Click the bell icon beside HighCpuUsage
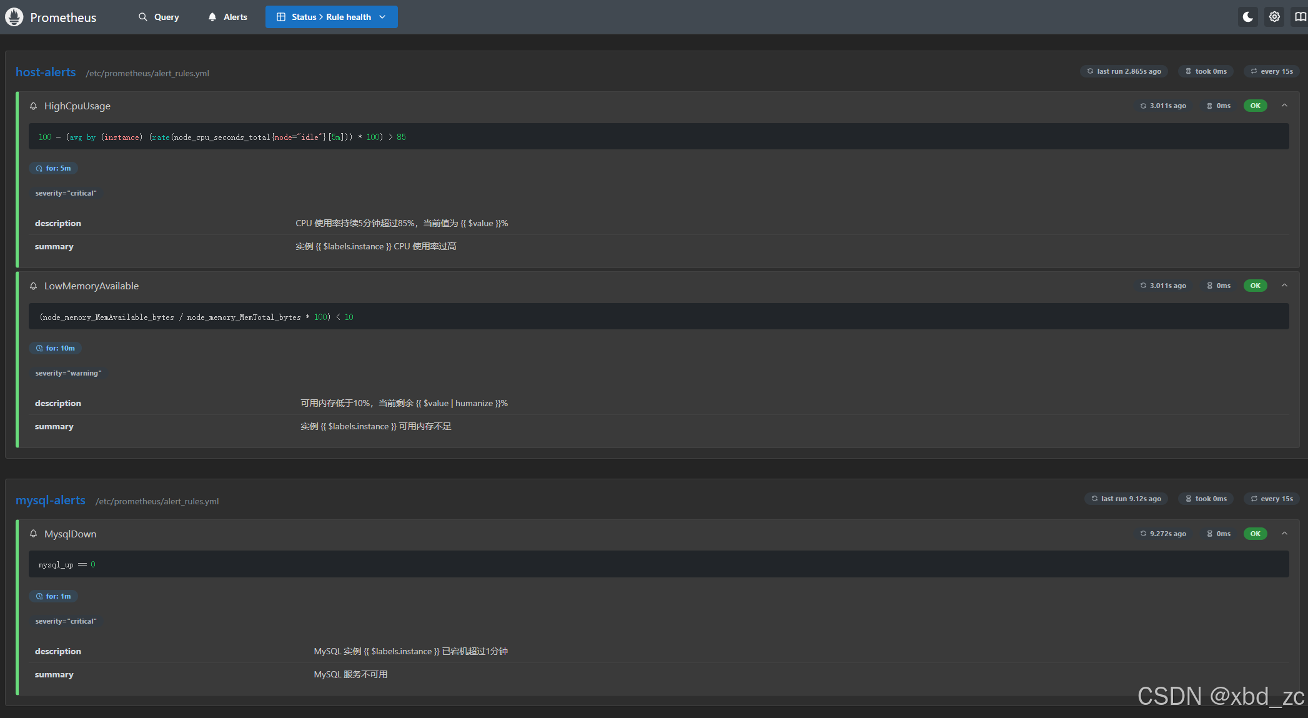This screenshot has width=1308, height=718. [34, 106]
